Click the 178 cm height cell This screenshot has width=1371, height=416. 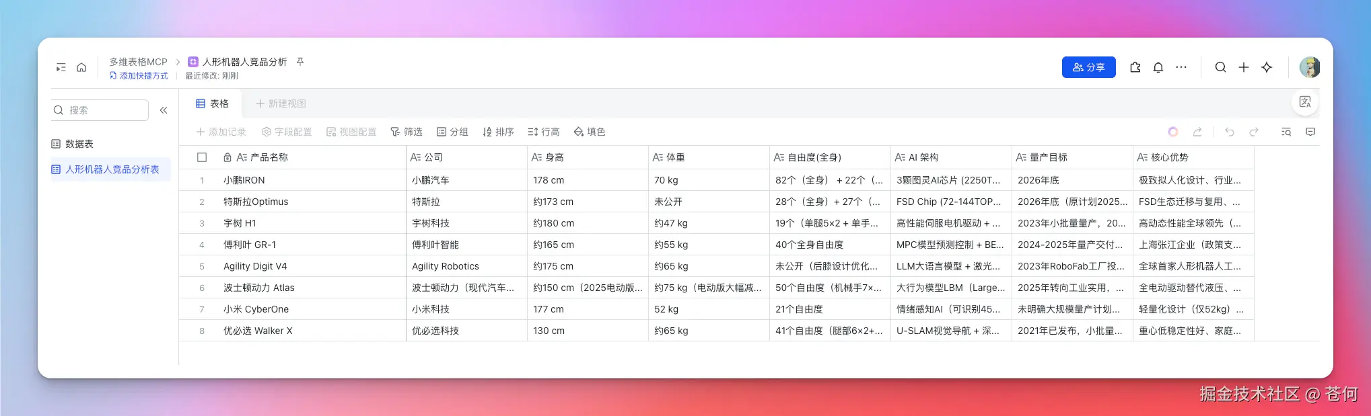588,180
